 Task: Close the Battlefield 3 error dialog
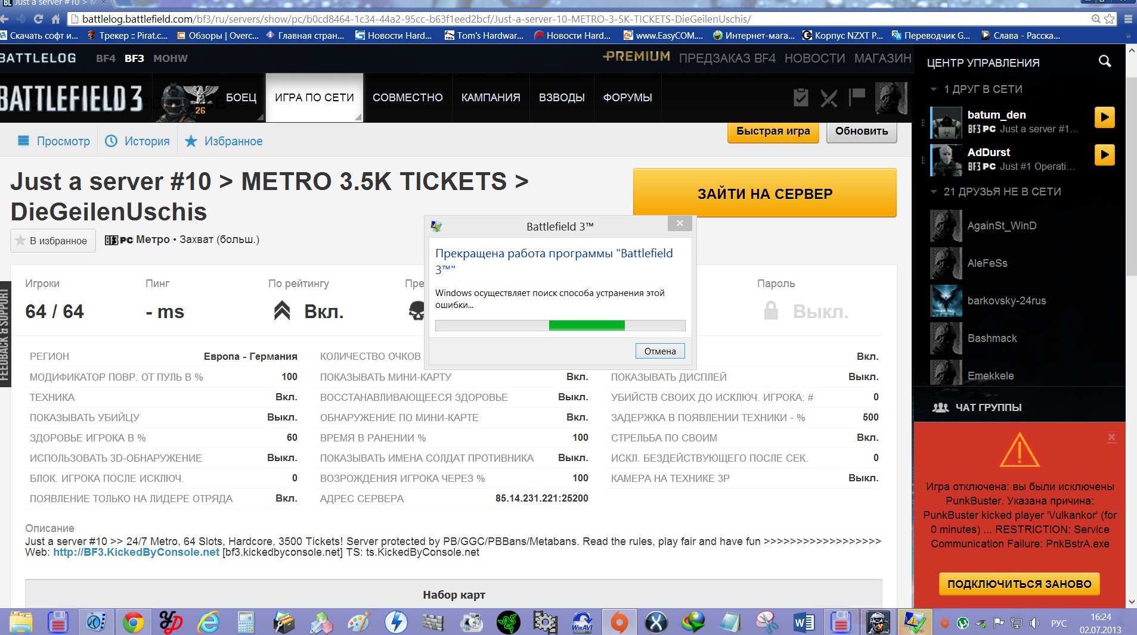pos(680,223)
